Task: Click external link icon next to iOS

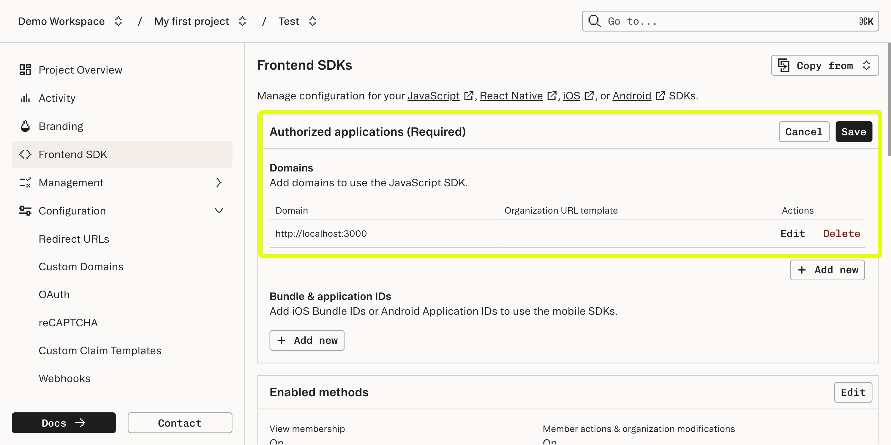Action: 589,96
